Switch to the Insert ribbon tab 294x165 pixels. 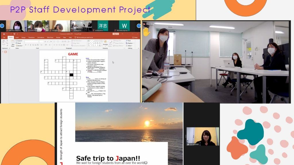[x=18, y=37]
